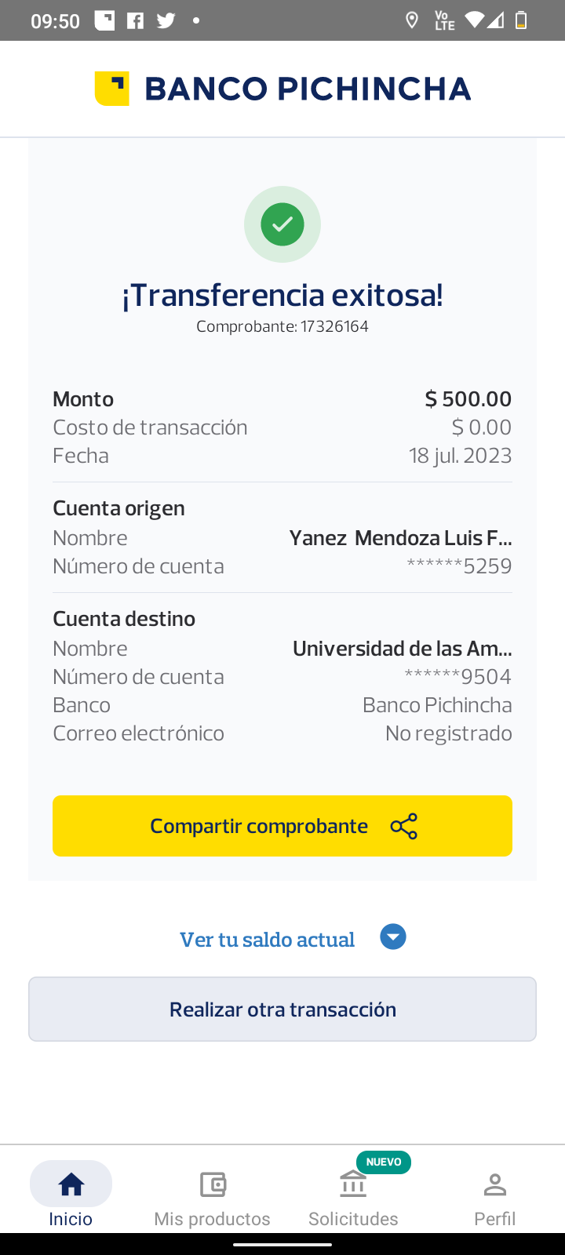Tap the Twitter notification icon in status bar
This screenshot has height=1255, width=565.
point(166,20)
